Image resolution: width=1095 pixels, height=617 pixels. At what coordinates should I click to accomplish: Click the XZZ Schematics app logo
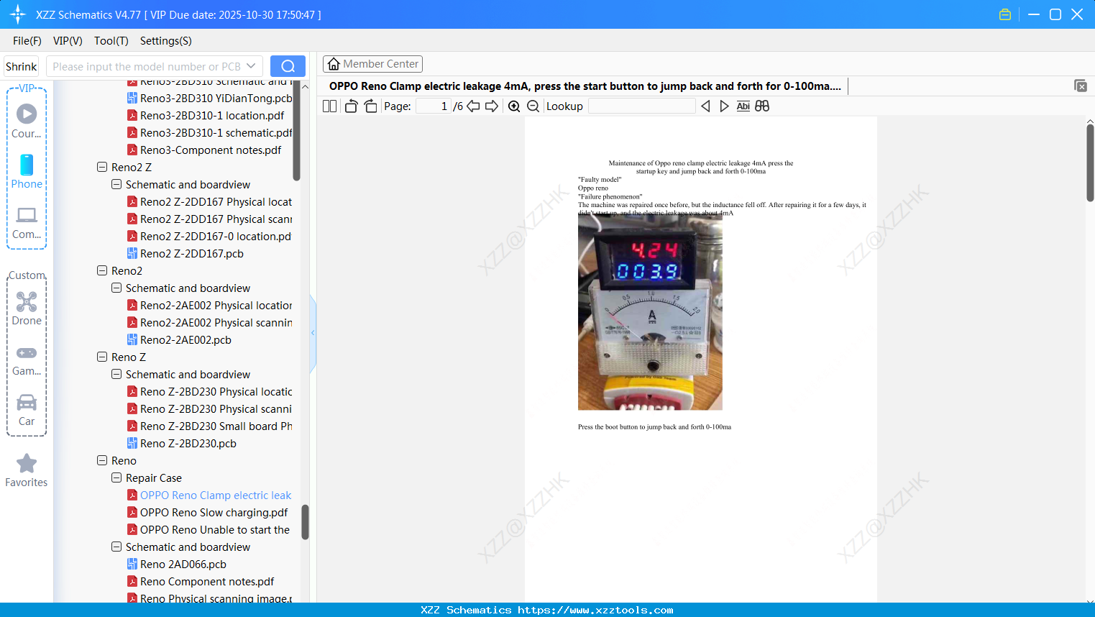(x=18, y=14)
